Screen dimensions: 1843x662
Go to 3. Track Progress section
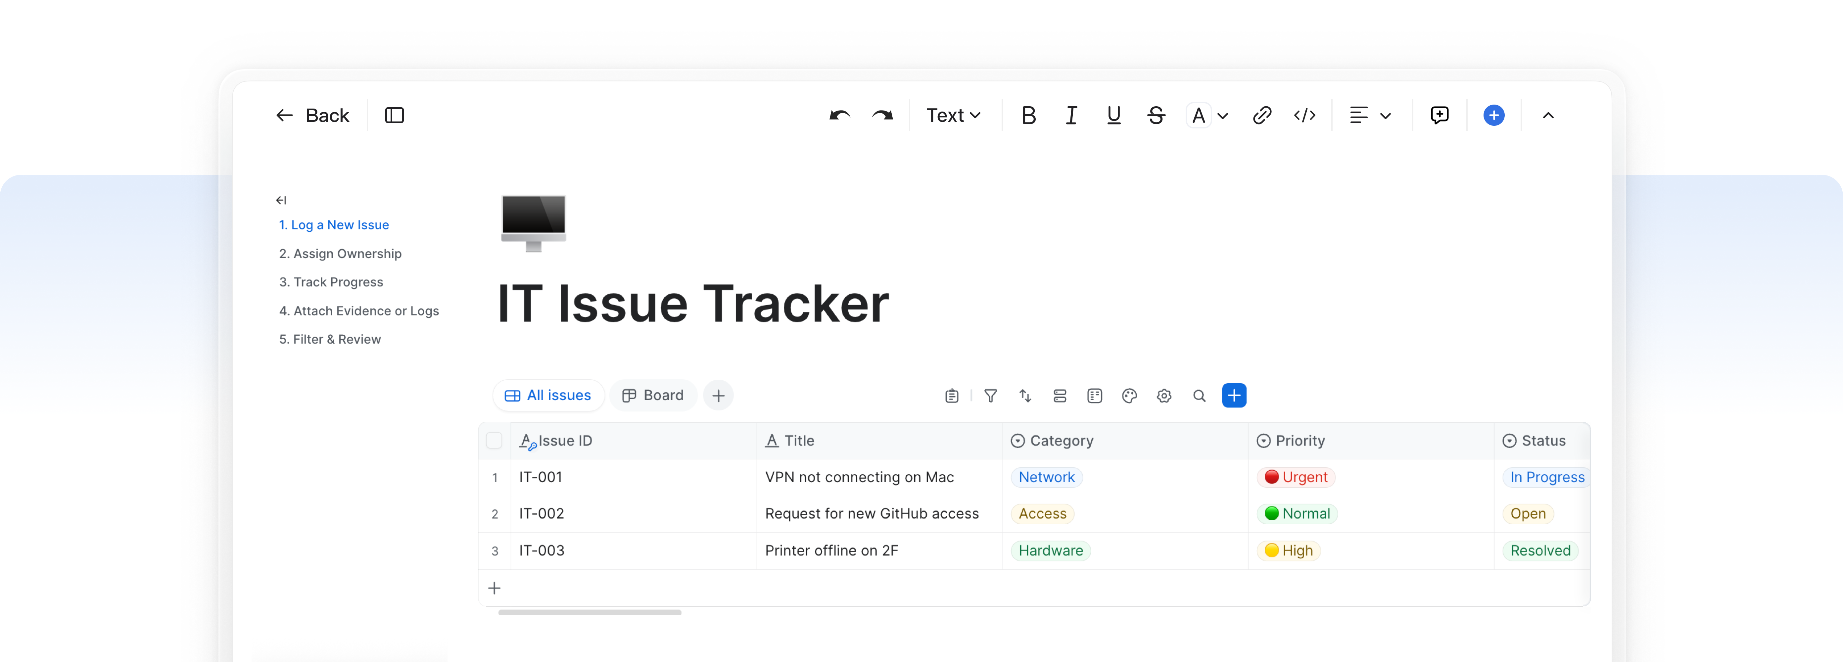(331, 282)
